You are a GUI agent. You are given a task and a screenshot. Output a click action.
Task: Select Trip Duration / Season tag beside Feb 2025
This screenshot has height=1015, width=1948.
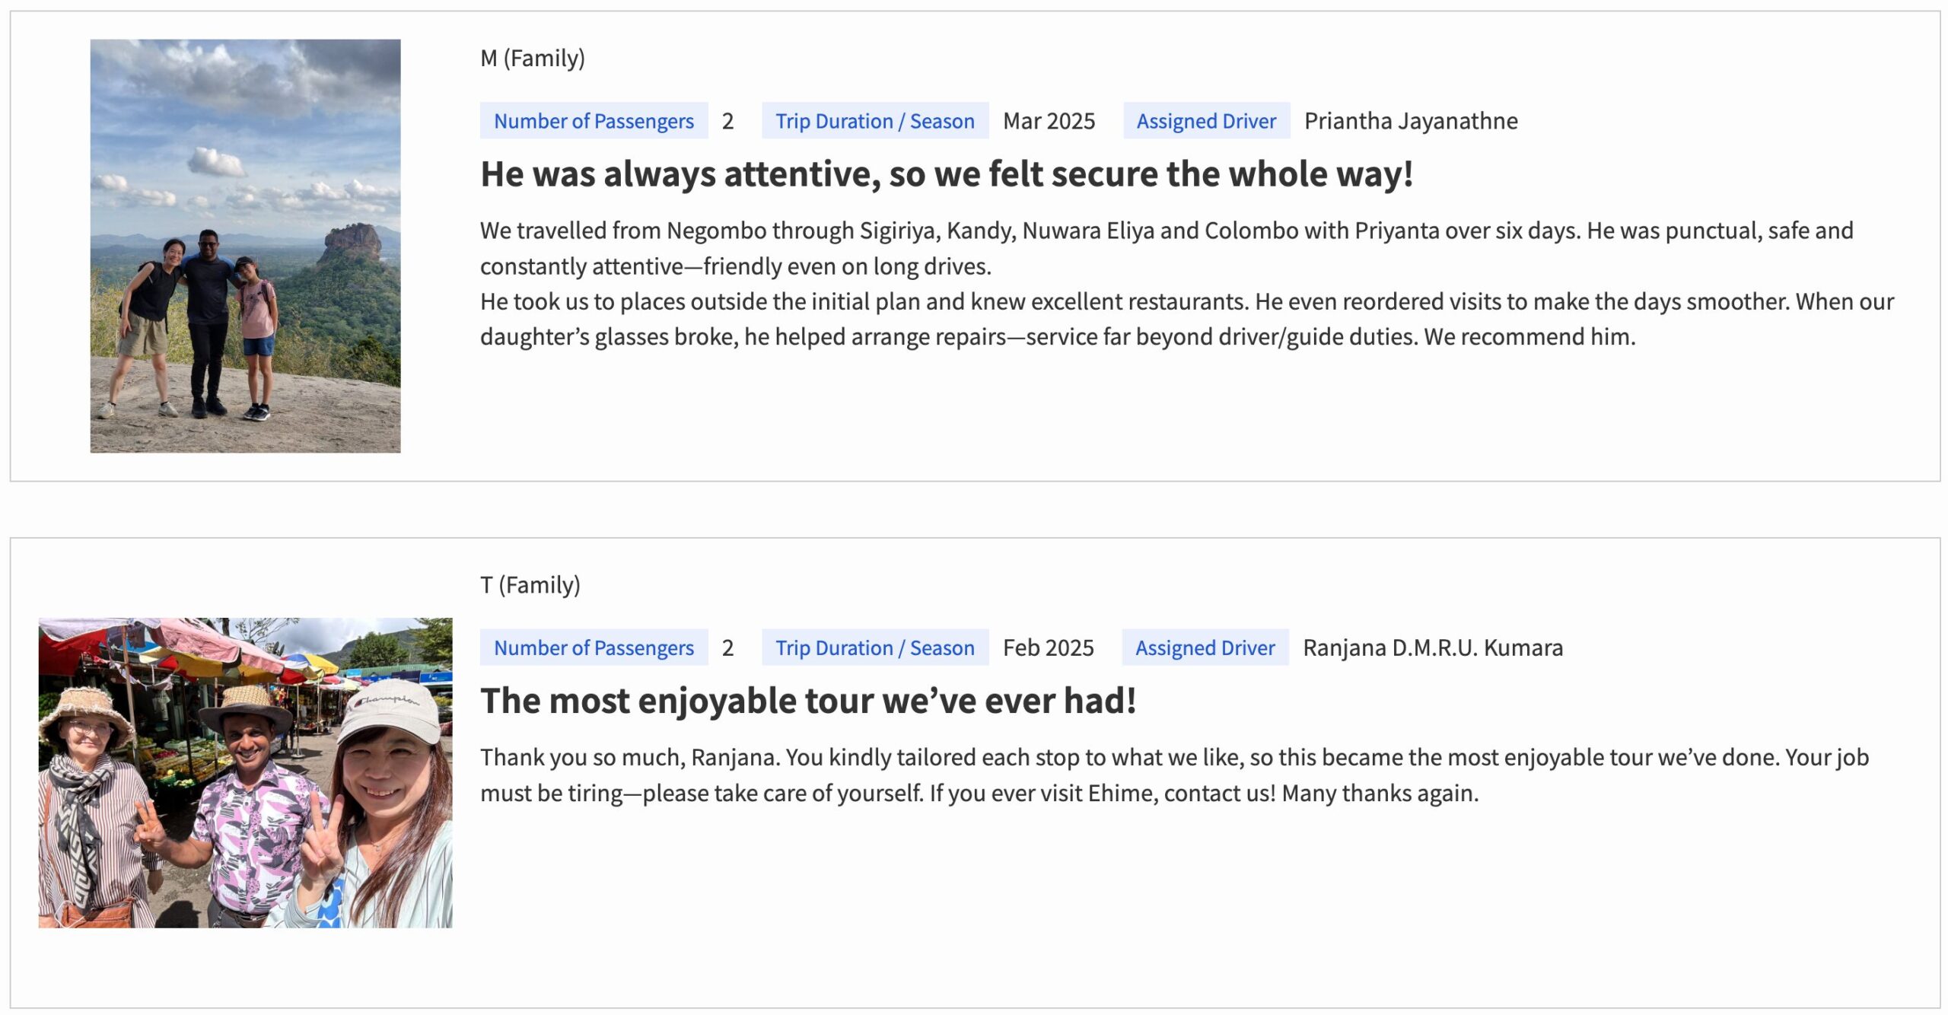click(874, 647)
